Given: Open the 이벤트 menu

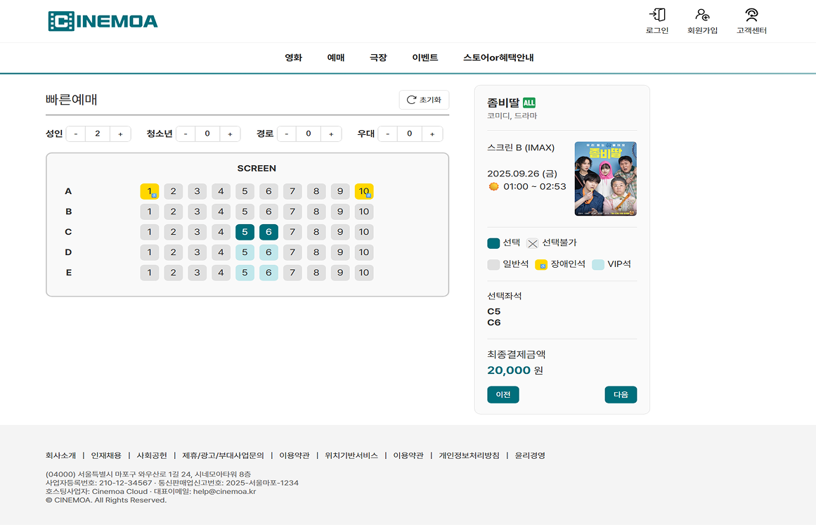Looking at the screenshot, I should (x=425, y=58).
